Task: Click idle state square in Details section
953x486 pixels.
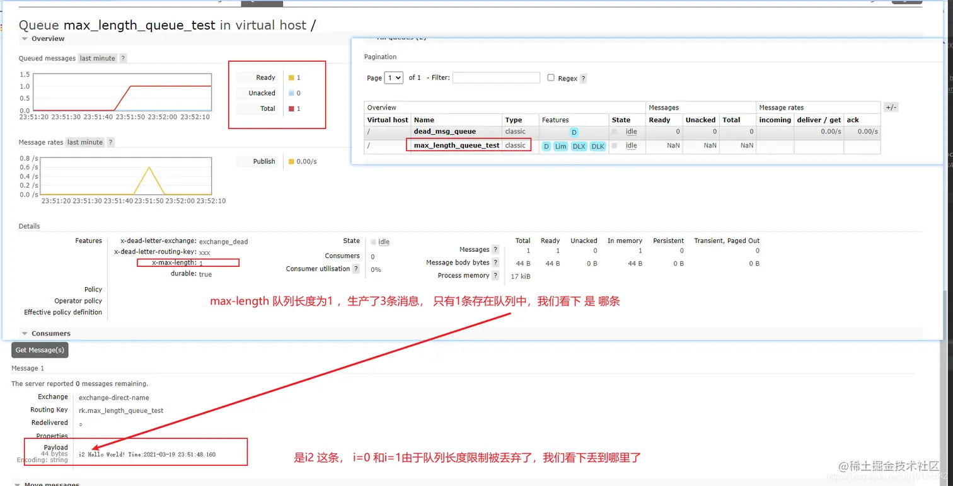Action: [373, 242]
